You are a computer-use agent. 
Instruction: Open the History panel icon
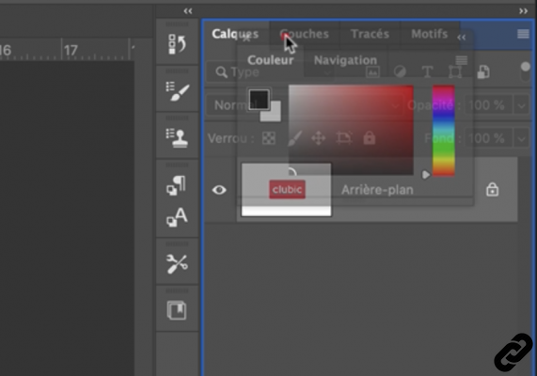177,44
